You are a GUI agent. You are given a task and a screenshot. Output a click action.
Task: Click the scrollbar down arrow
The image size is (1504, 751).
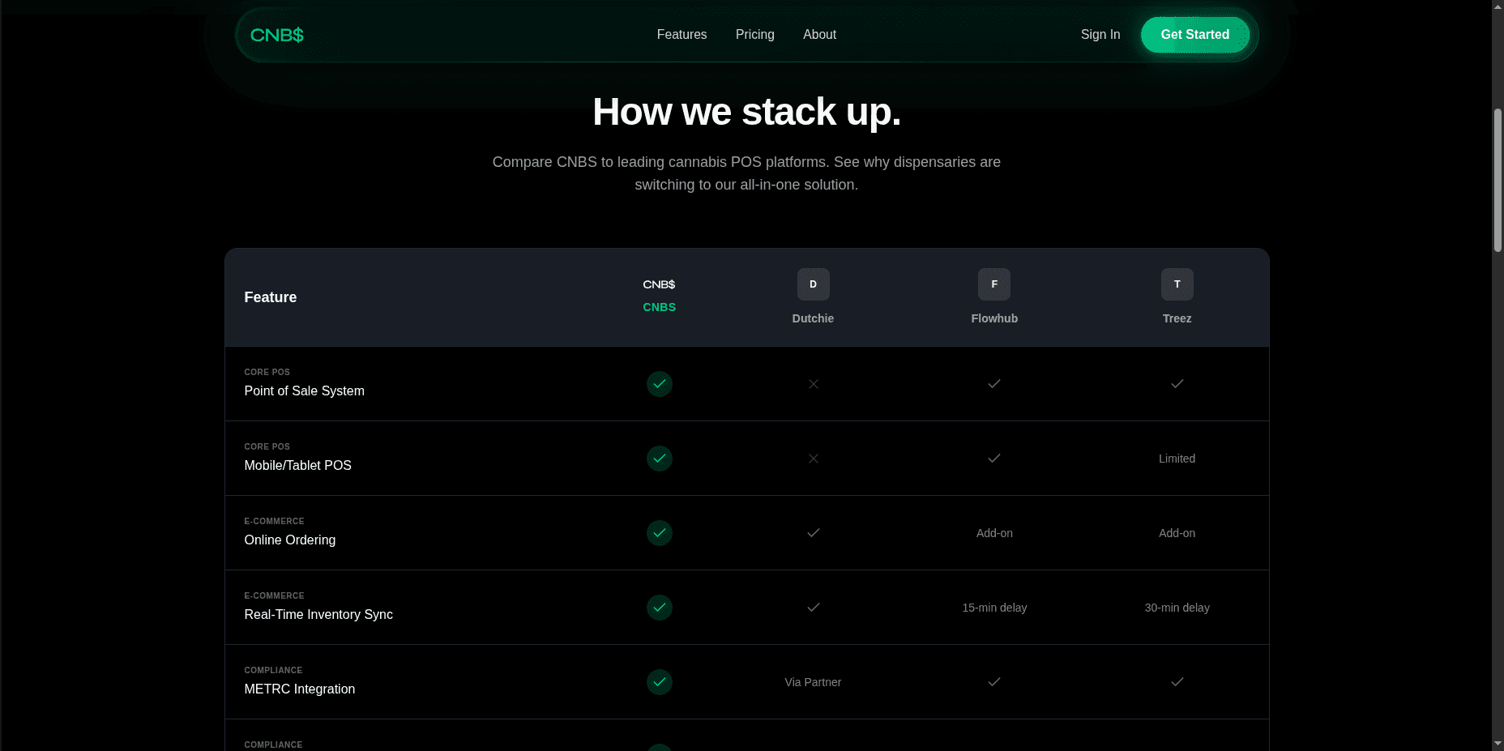coord(1498,744)
